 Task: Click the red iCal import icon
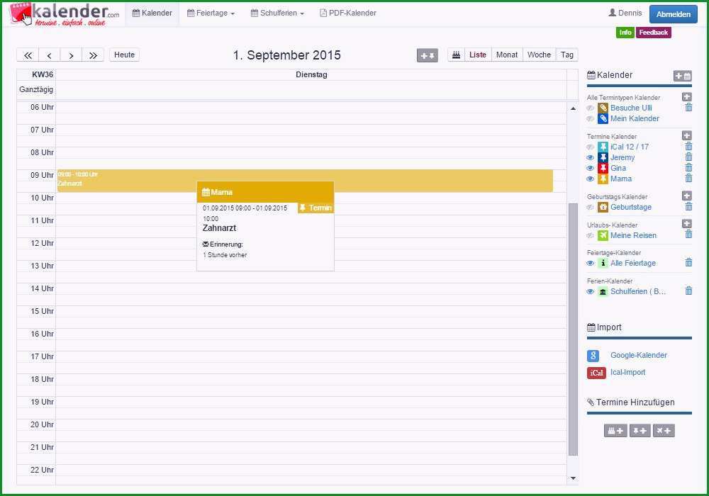(x=596, y=373)
